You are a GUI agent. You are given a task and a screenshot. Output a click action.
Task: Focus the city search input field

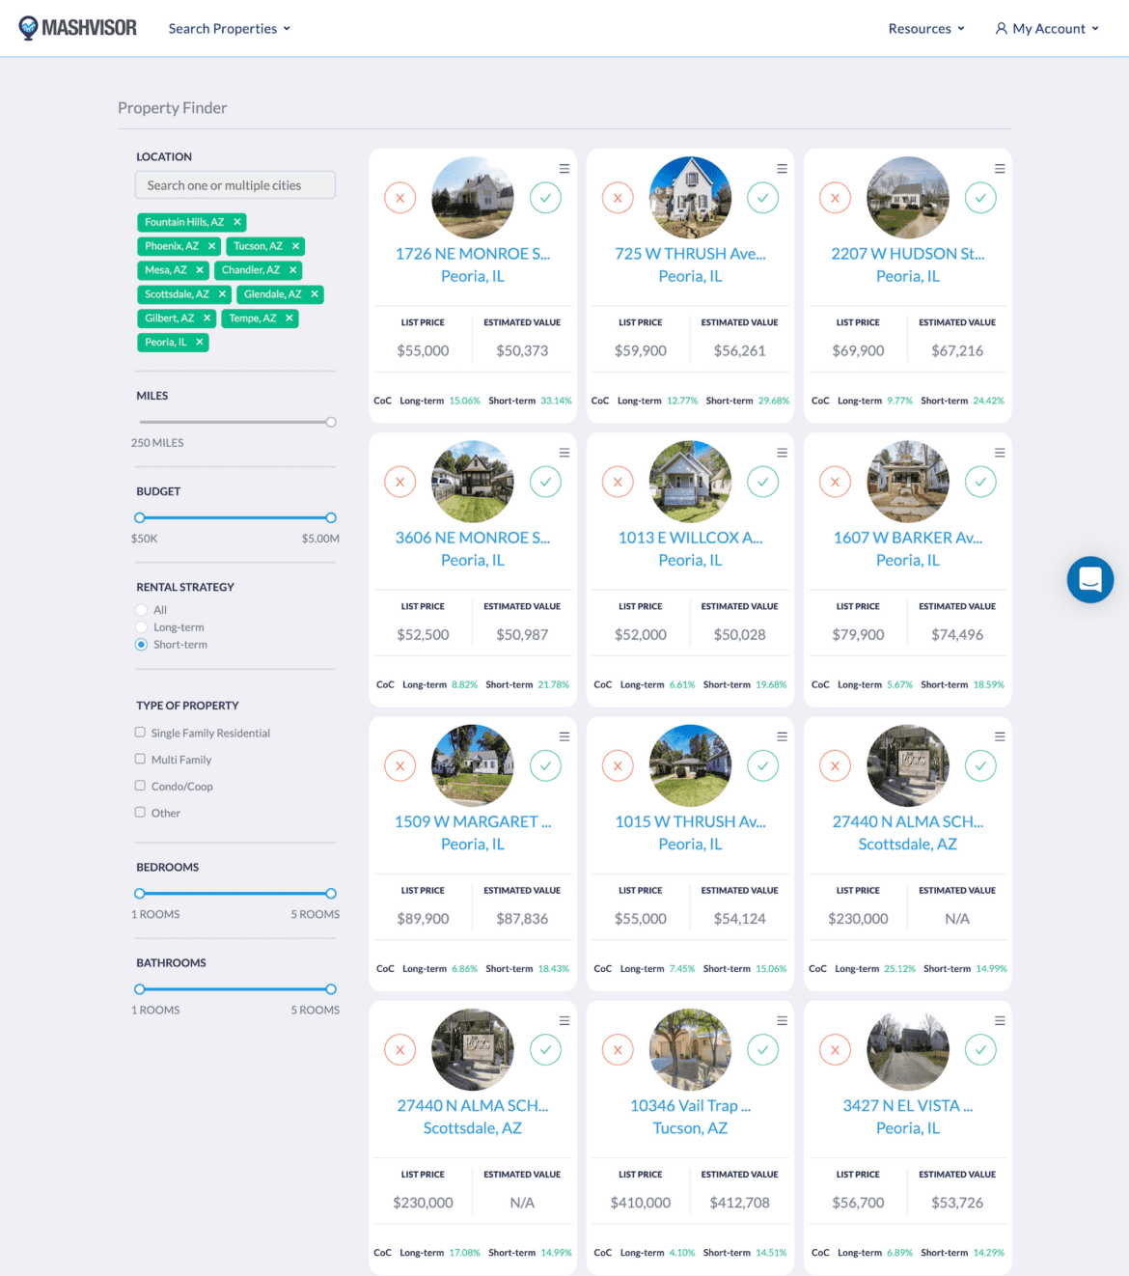235,185
